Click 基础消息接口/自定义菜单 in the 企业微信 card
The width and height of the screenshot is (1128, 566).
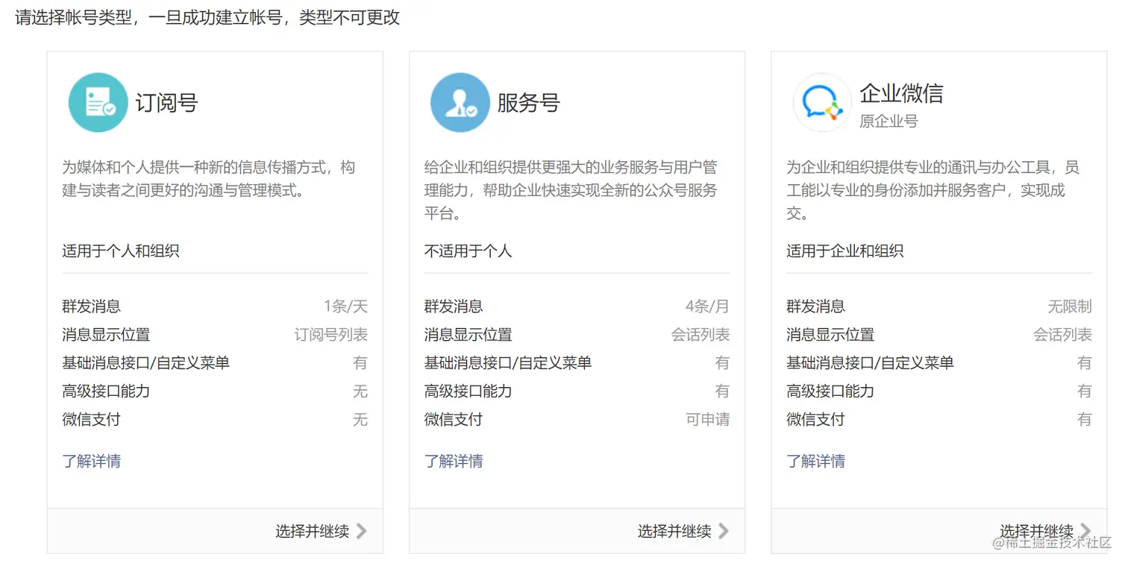click(870, 363)
